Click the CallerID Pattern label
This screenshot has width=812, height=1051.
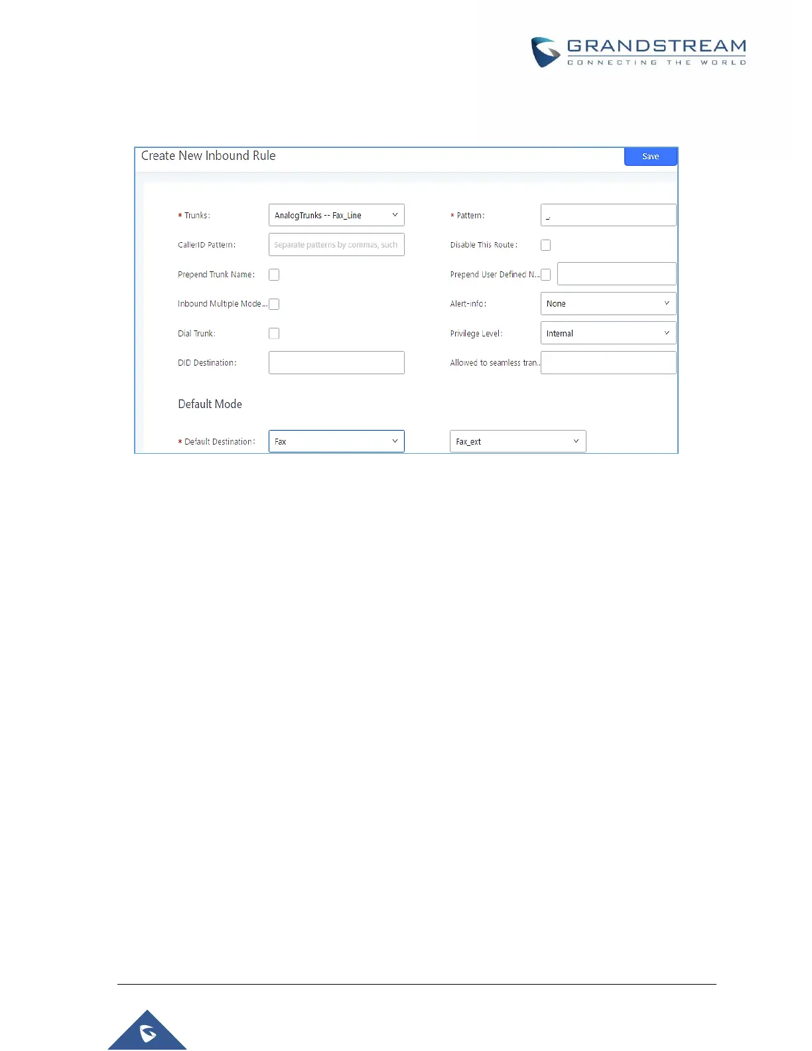click(x=207, y=245)
